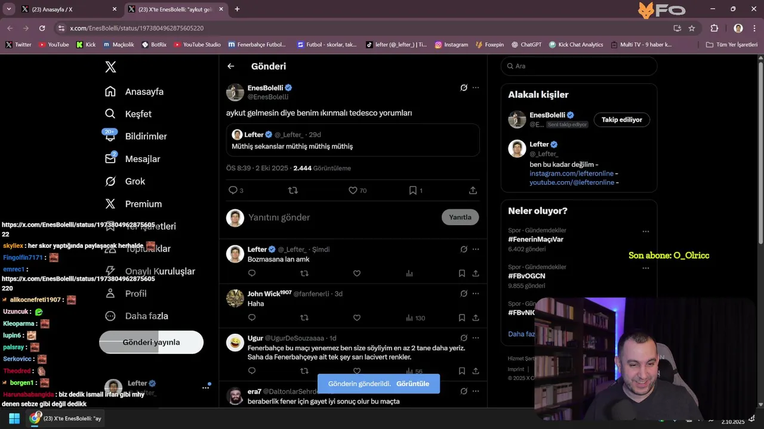Open instagram.com/lefteronline link

[x=572, y=173]
